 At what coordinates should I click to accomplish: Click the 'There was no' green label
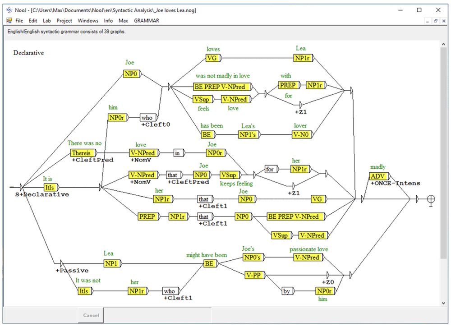pyautogui.click(x=85, y=143)
